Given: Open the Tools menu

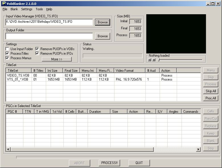Looking at the screenshot, I should tap(39, 9).
